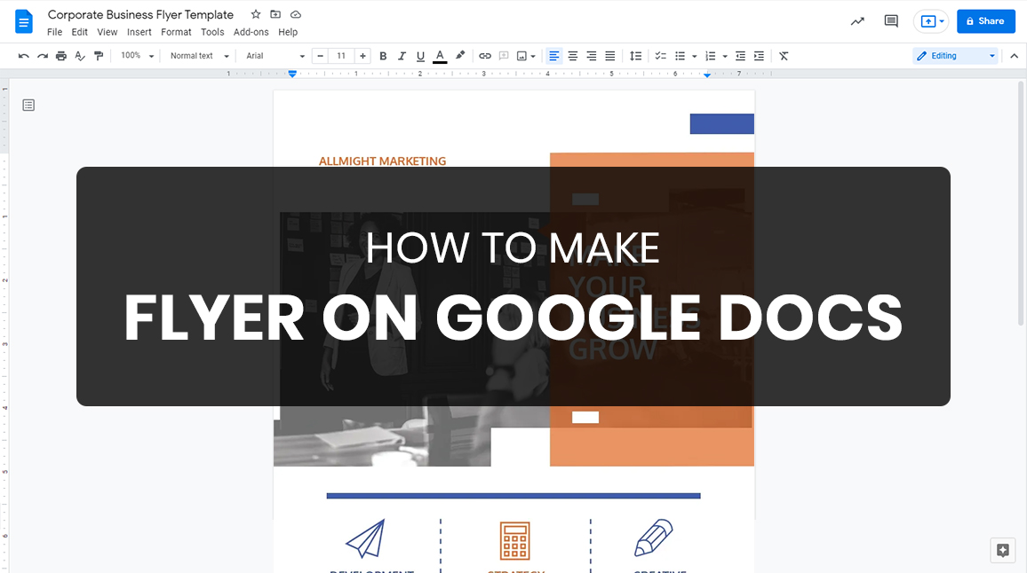Set text color with the text color swatch
The width and height of the screenshot is (1027, 573).
point(439,55)
